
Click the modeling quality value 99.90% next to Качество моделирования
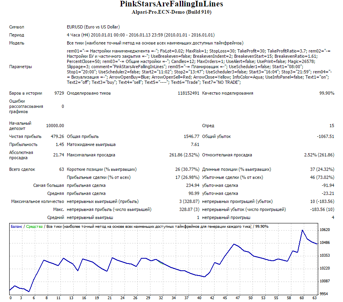pyautogui.click(x=327, y=93)
